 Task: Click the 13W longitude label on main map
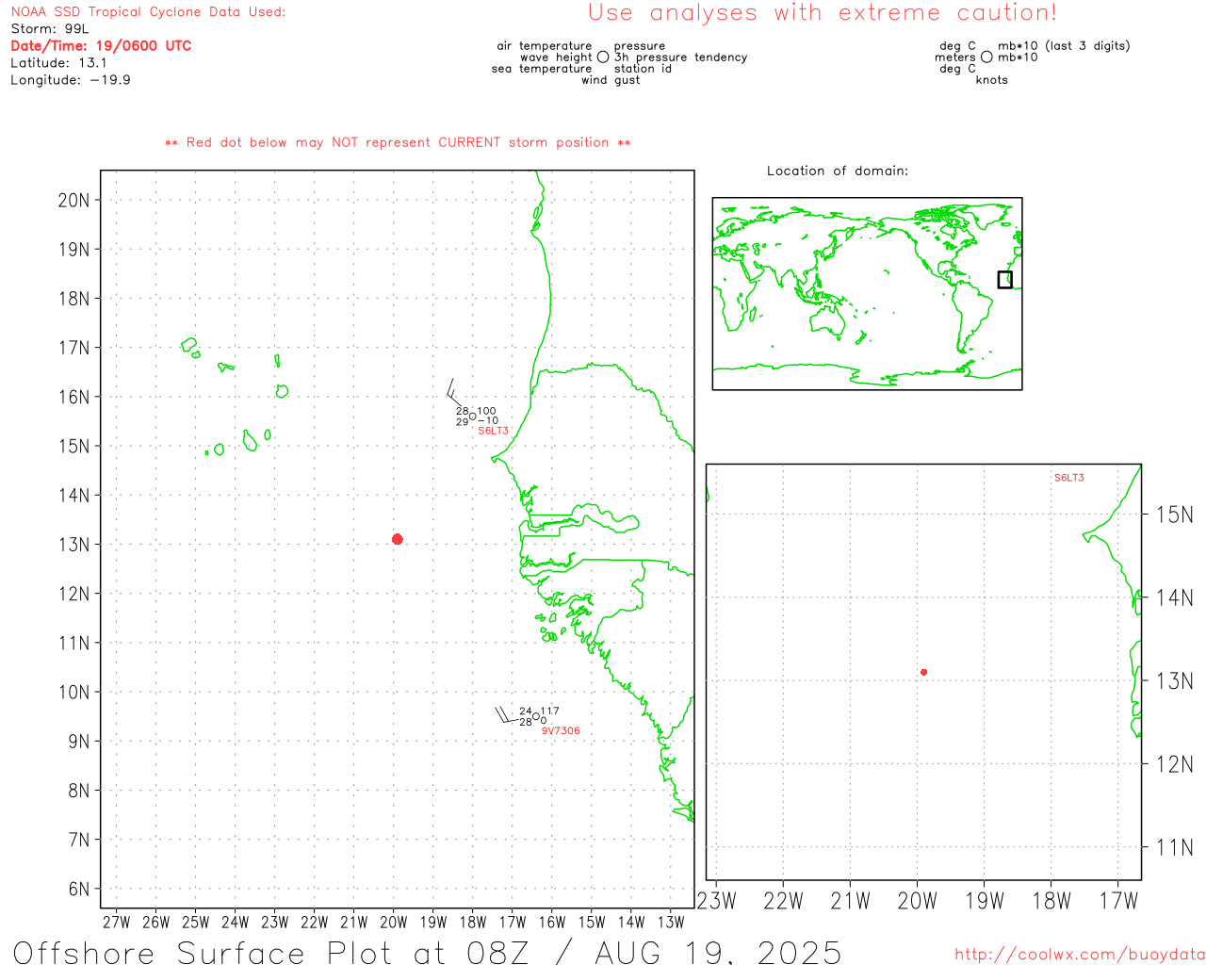tap(671, 922)
